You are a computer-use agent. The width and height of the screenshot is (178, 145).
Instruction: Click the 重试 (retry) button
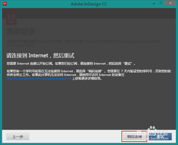click(x=160, y=136)
